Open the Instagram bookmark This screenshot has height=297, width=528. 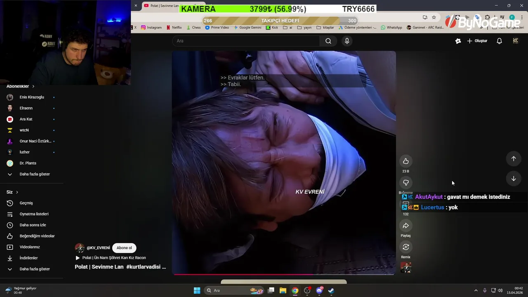(x=151, y=28)
